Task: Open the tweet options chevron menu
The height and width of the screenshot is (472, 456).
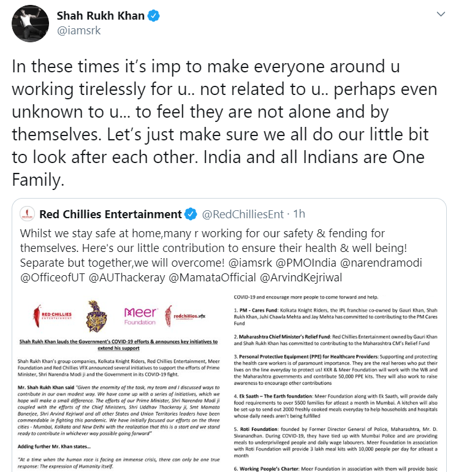Action: 439,13
